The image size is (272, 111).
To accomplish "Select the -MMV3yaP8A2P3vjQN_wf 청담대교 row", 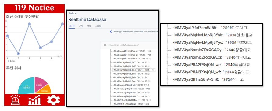I will (x=211, y=72).
